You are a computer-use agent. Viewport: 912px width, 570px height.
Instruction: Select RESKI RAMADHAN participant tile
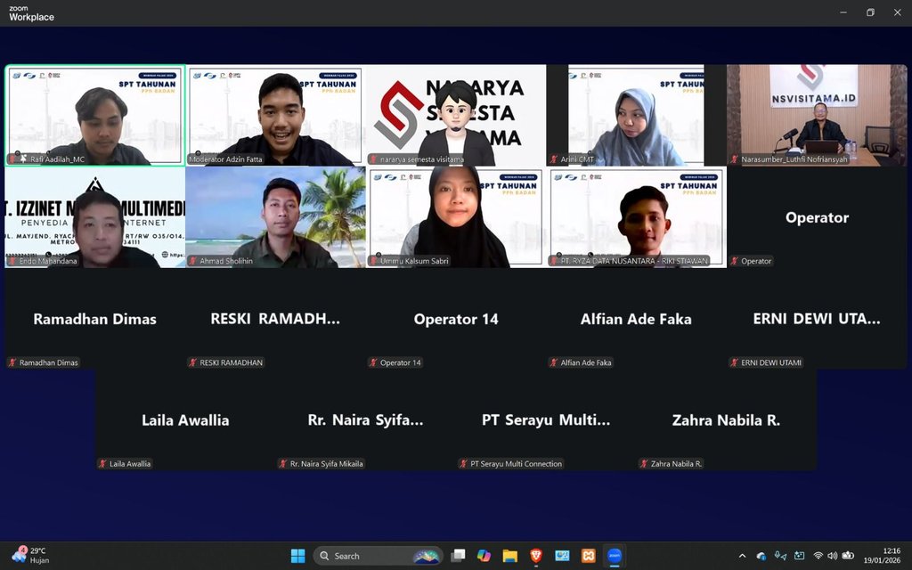pos(276,319)
